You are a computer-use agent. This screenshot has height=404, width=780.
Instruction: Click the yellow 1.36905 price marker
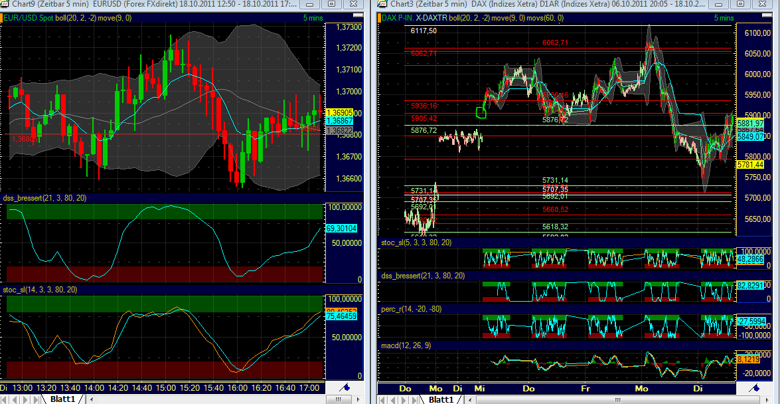(x=339, y=113)
